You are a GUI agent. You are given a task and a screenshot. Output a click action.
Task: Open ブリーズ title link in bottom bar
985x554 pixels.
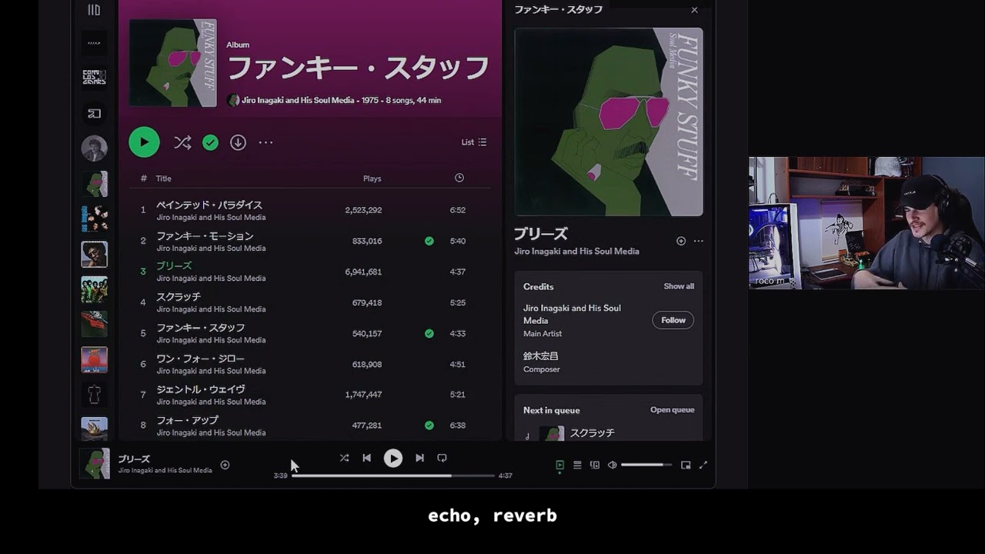134,459
